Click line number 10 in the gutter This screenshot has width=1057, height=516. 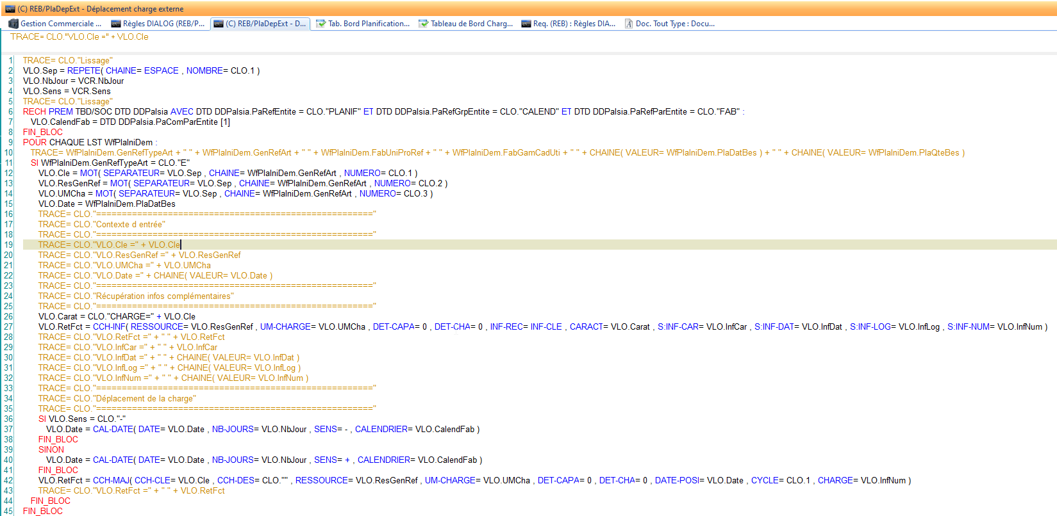pyautogui.click(x=8, y=152)
